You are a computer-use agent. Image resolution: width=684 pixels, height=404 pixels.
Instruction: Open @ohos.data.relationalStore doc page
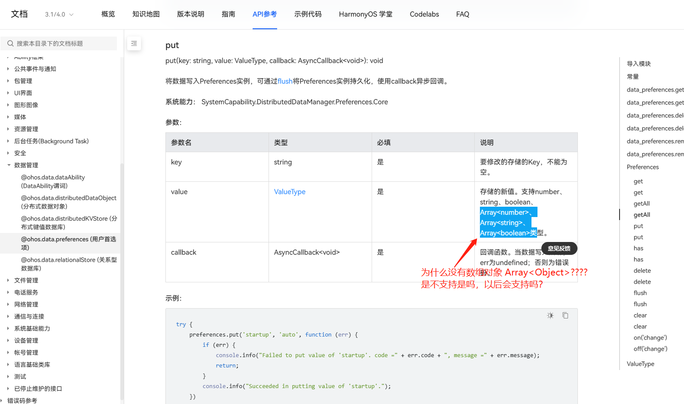click(69, 264)
